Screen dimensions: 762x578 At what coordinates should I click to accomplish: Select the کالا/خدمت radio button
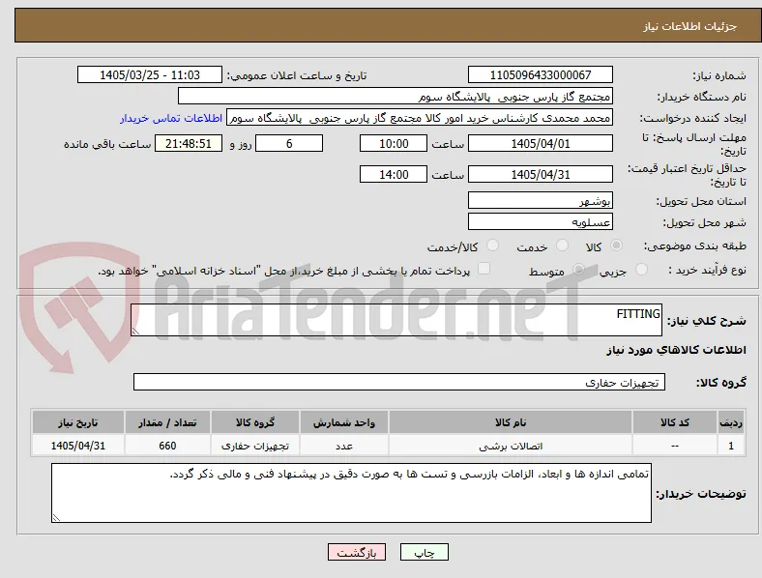click(492, 246)
